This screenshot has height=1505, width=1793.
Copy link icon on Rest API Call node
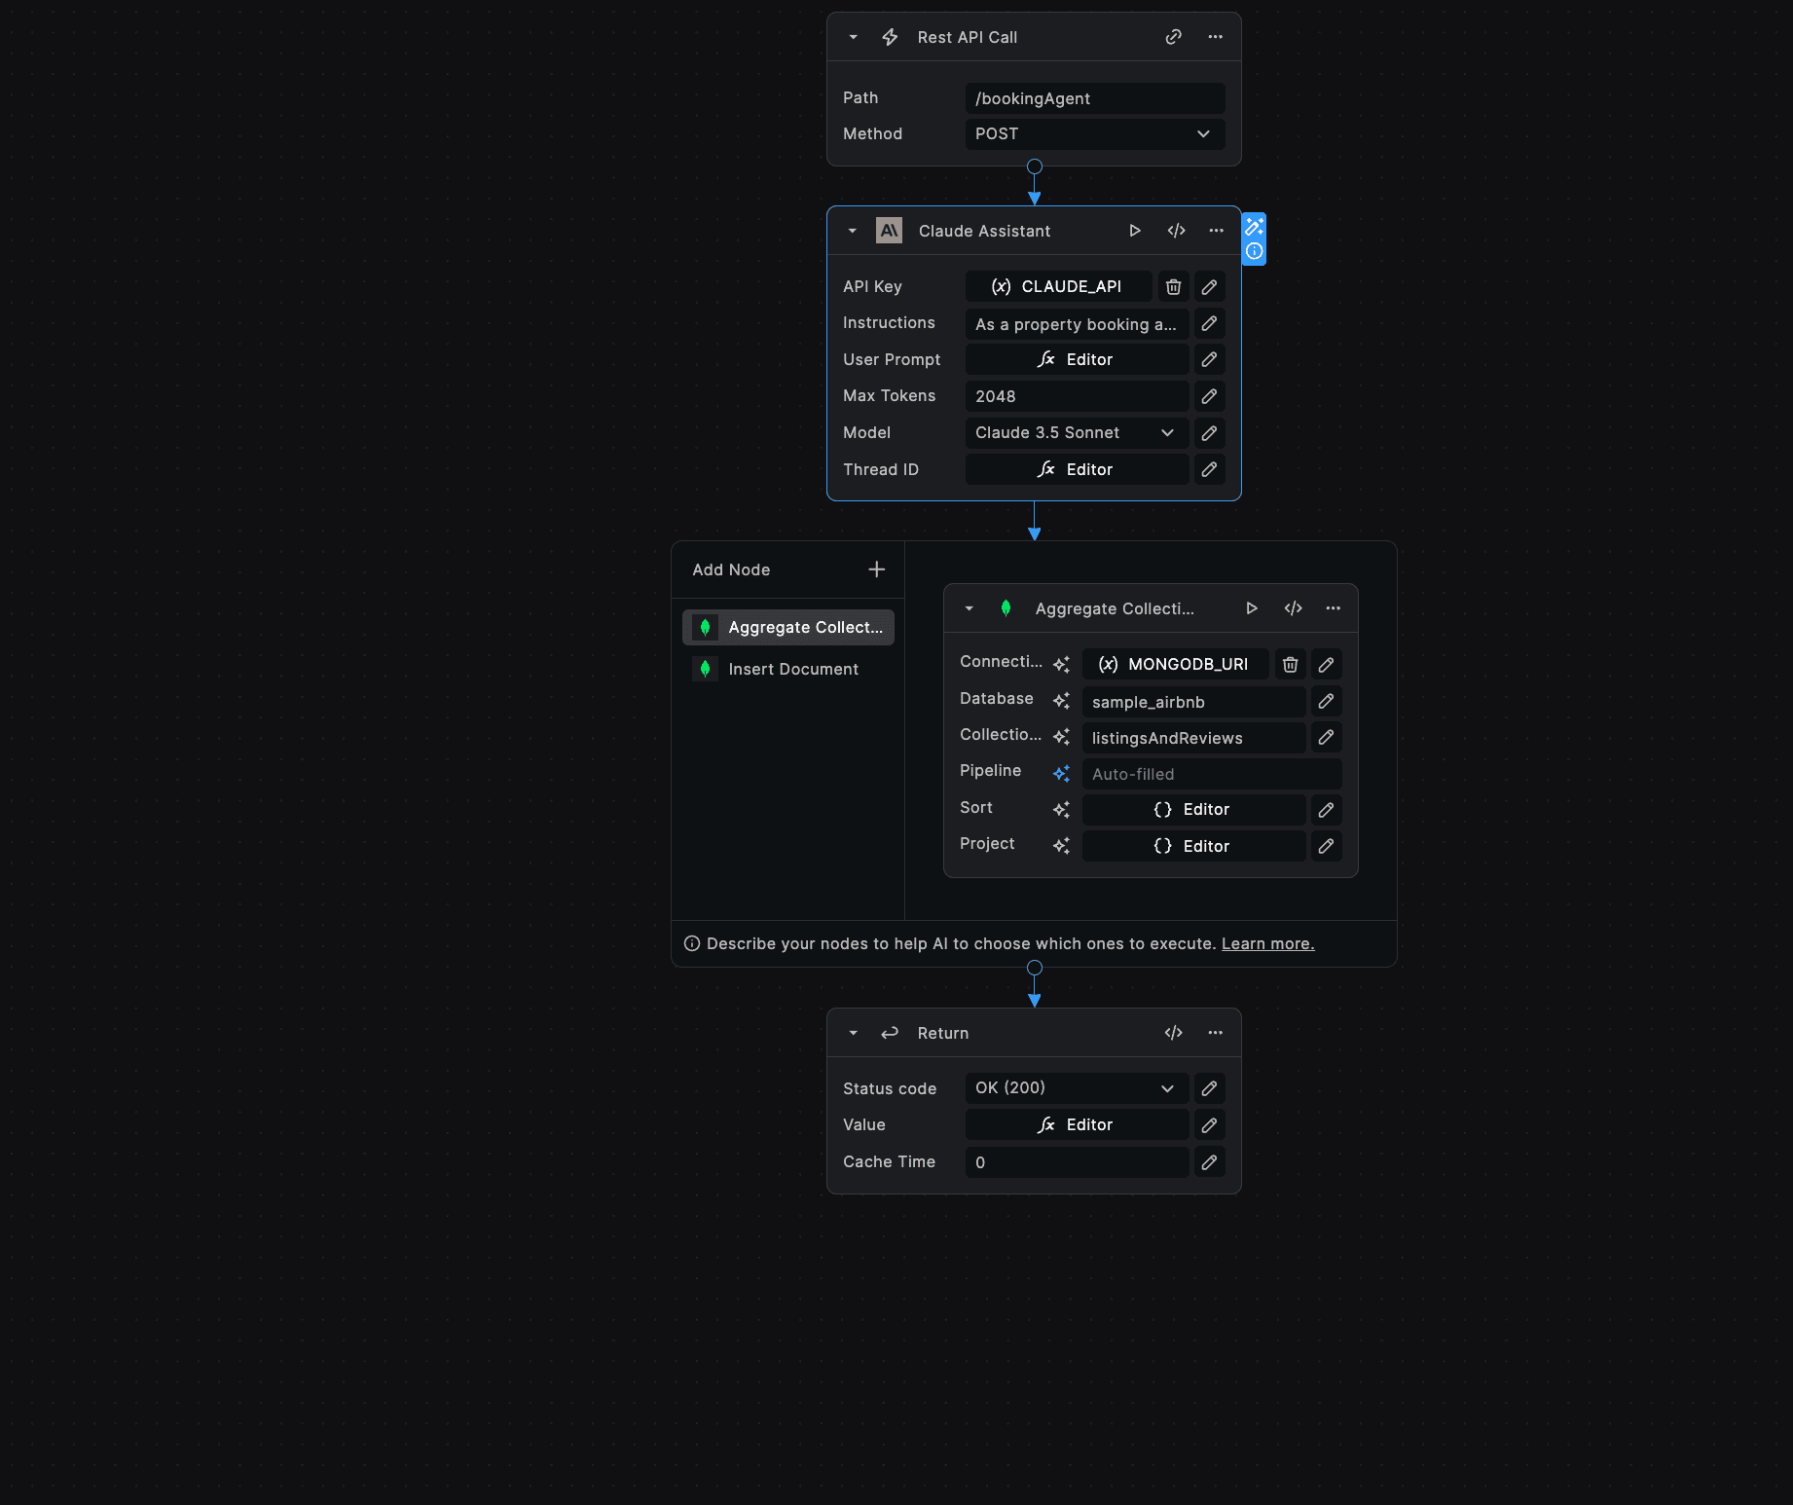tap(1173, 37)
